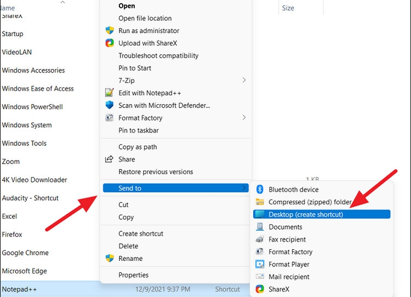The width and height of the screenshot is (411, 297).
Task: Click the Format Factory icon in context menu
Action: coord(109,118)
